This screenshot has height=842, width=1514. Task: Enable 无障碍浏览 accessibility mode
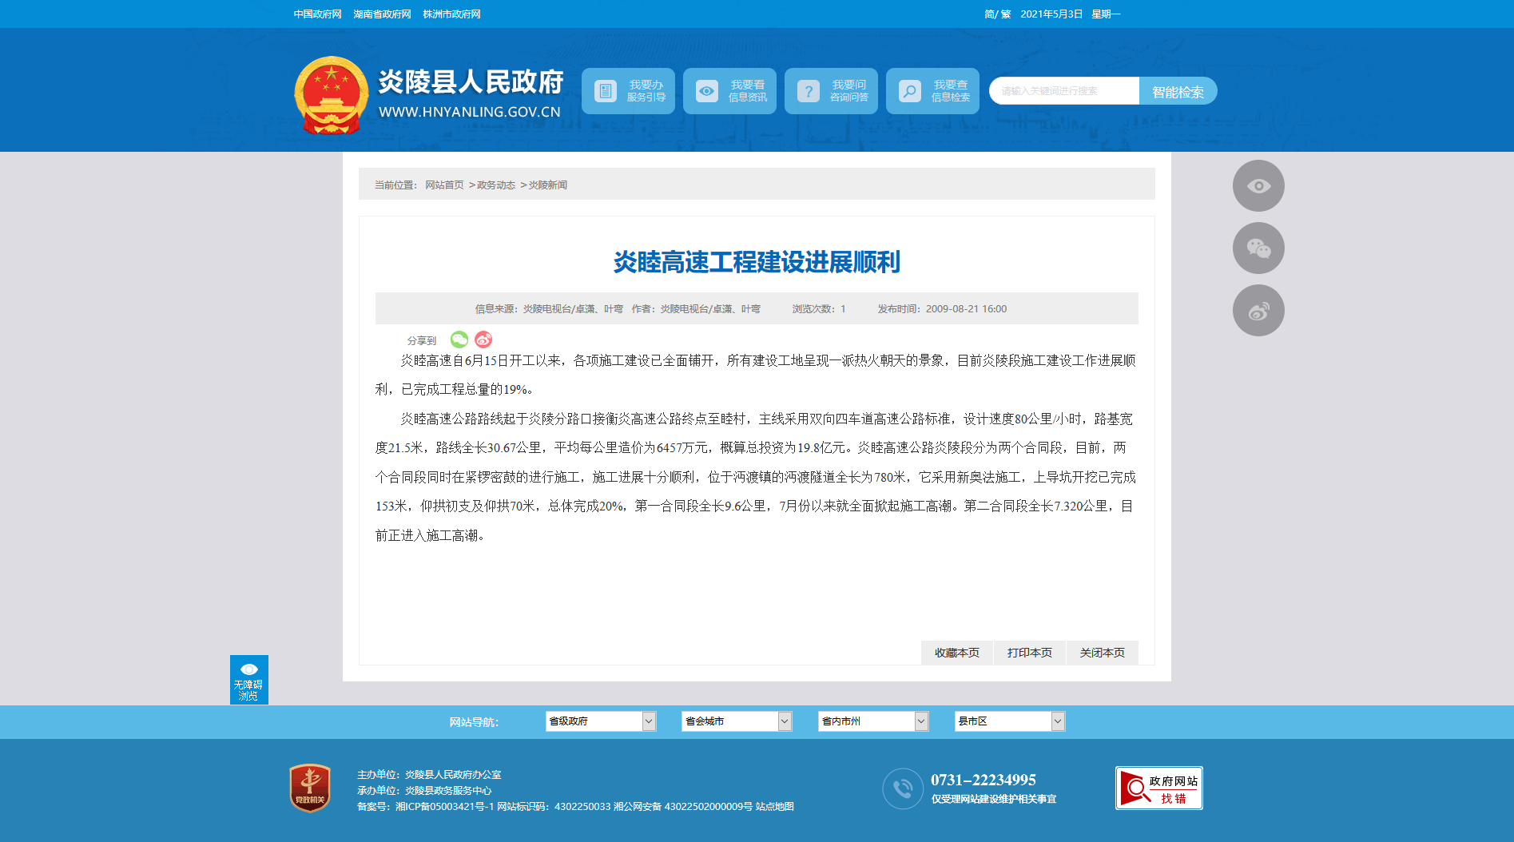click(248, 680)
